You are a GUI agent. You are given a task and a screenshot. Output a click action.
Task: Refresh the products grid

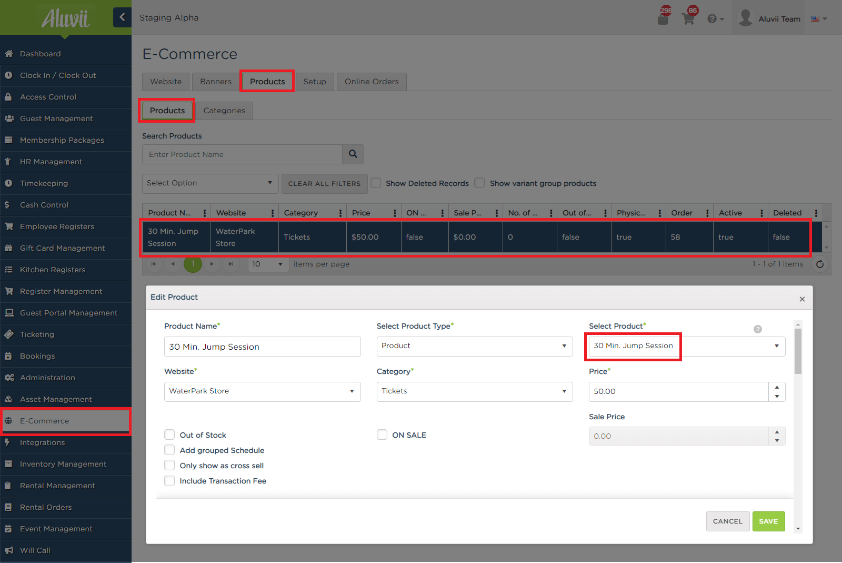click(x=820, y=264)
